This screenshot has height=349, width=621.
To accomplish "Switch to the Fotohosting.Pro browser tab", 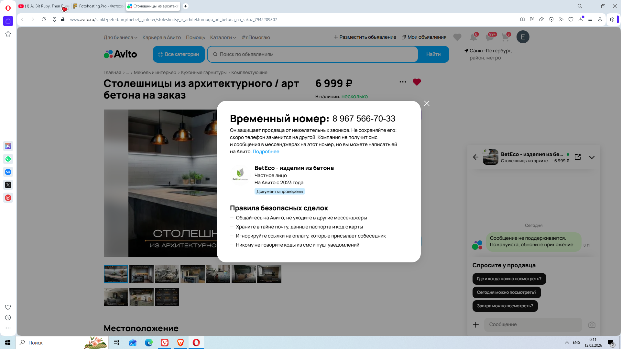I will click(98, 6).
